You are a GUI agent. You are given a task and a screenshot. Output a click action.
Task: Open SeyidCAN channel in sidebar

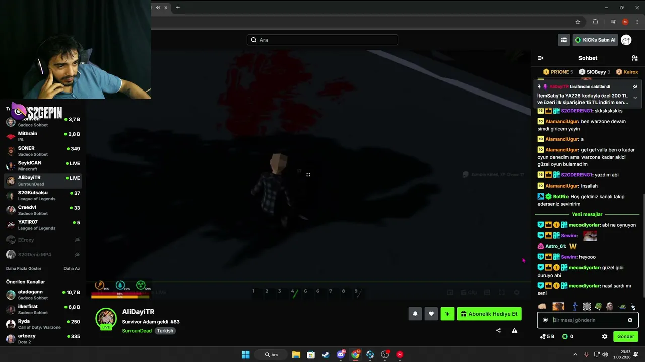(43, 166)
